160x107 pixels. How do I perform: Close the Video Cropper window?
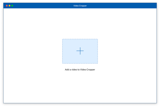(7, 6)
